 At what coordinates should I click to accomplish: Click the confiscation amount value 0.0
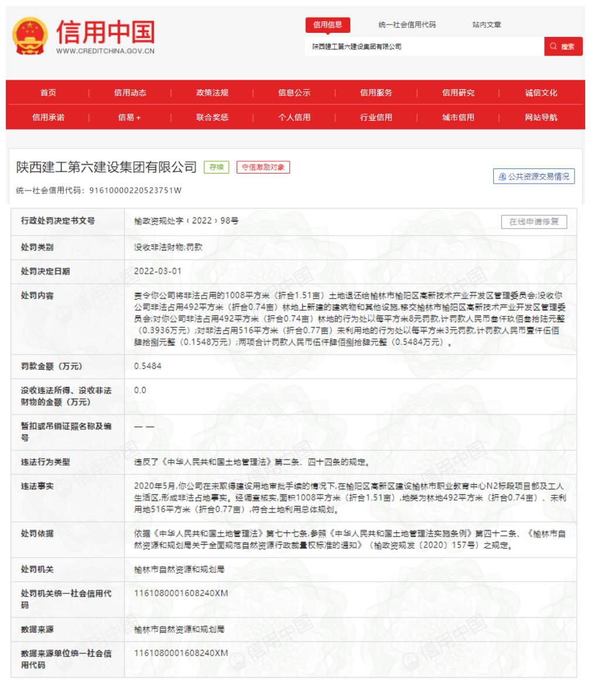pos(140,390)
